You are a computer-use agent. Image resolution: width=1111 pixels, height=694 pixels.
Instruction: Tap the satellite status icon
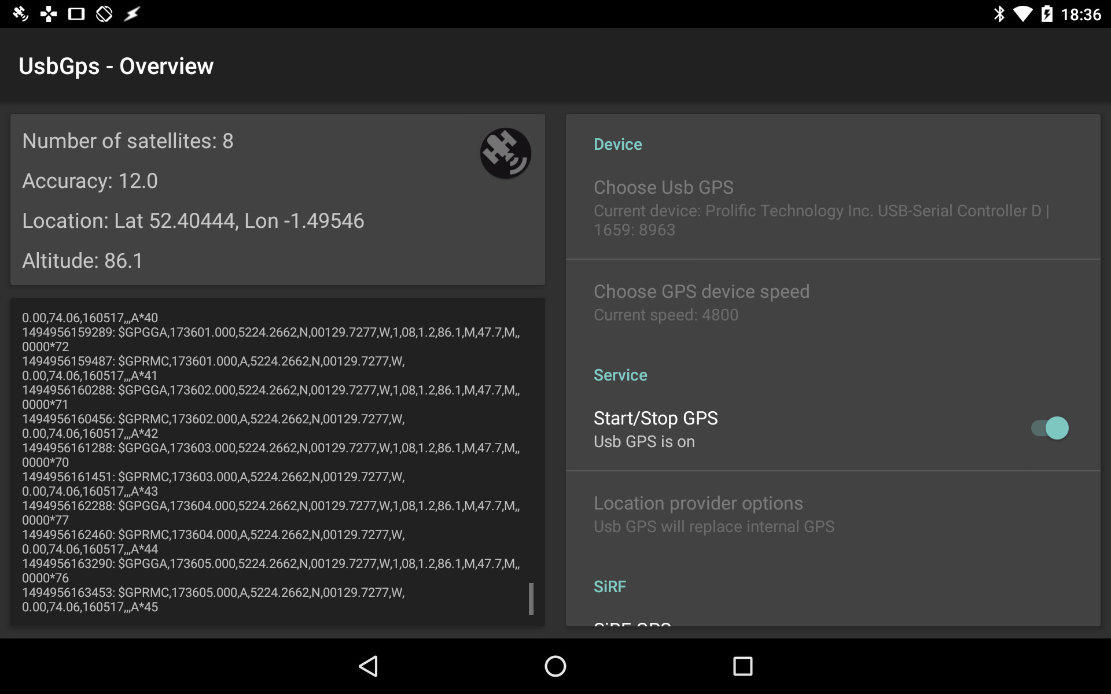point(505,153)
